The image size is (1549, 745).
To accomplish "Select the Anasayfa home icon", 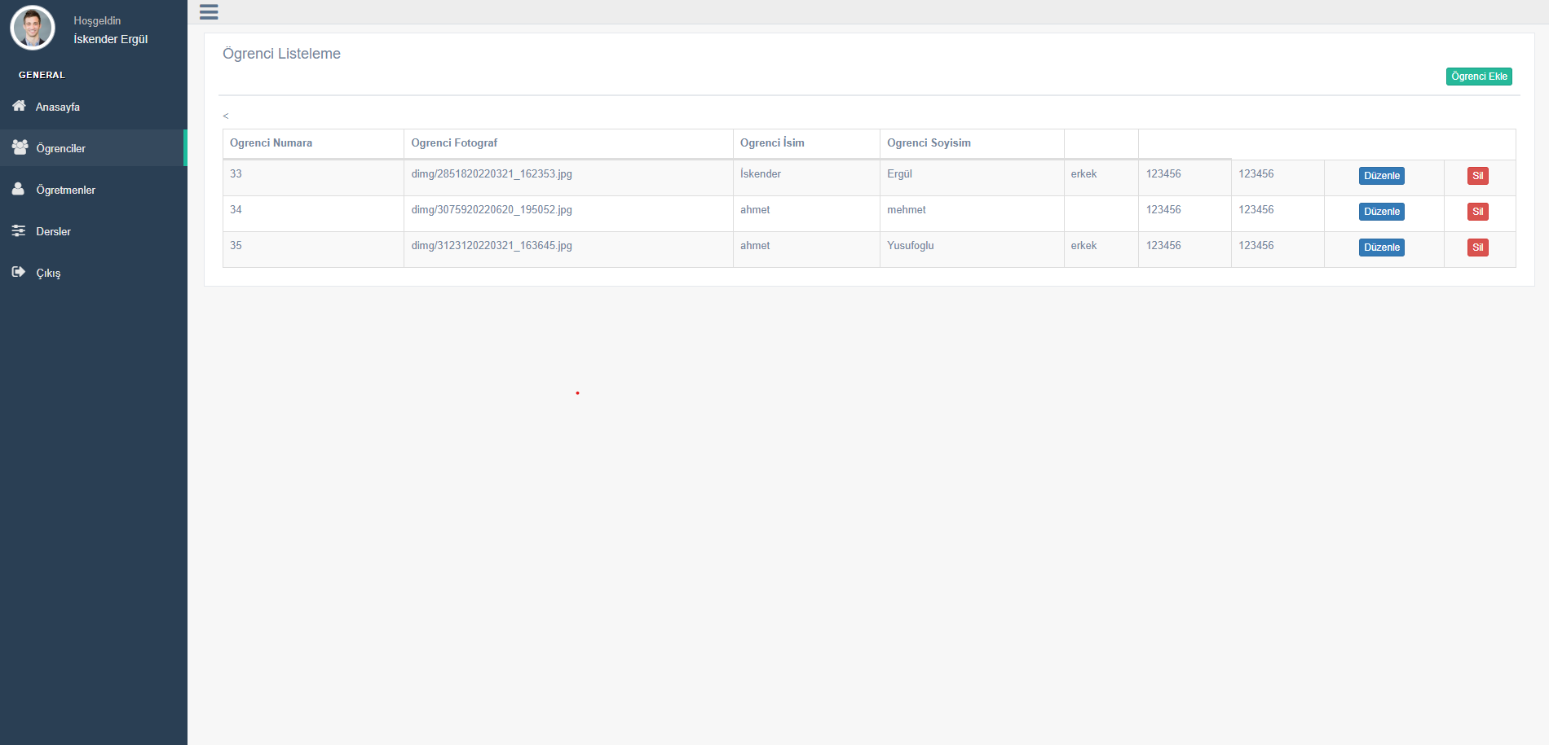I will tap(19, 106).
